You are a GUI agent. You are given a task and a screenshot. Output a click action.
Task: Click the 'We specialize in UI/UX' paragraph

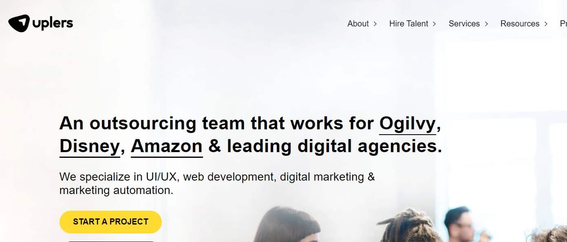tap(217, 183)
